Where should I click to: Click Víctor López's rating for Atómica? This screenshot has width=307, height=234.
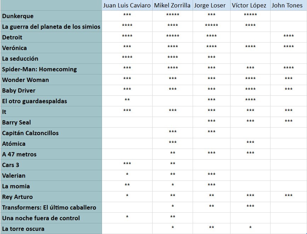(250, 143)
